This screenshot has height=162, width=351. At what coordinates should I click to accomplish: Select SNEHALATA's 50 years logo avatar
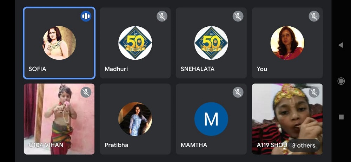(x=211, y=43)
